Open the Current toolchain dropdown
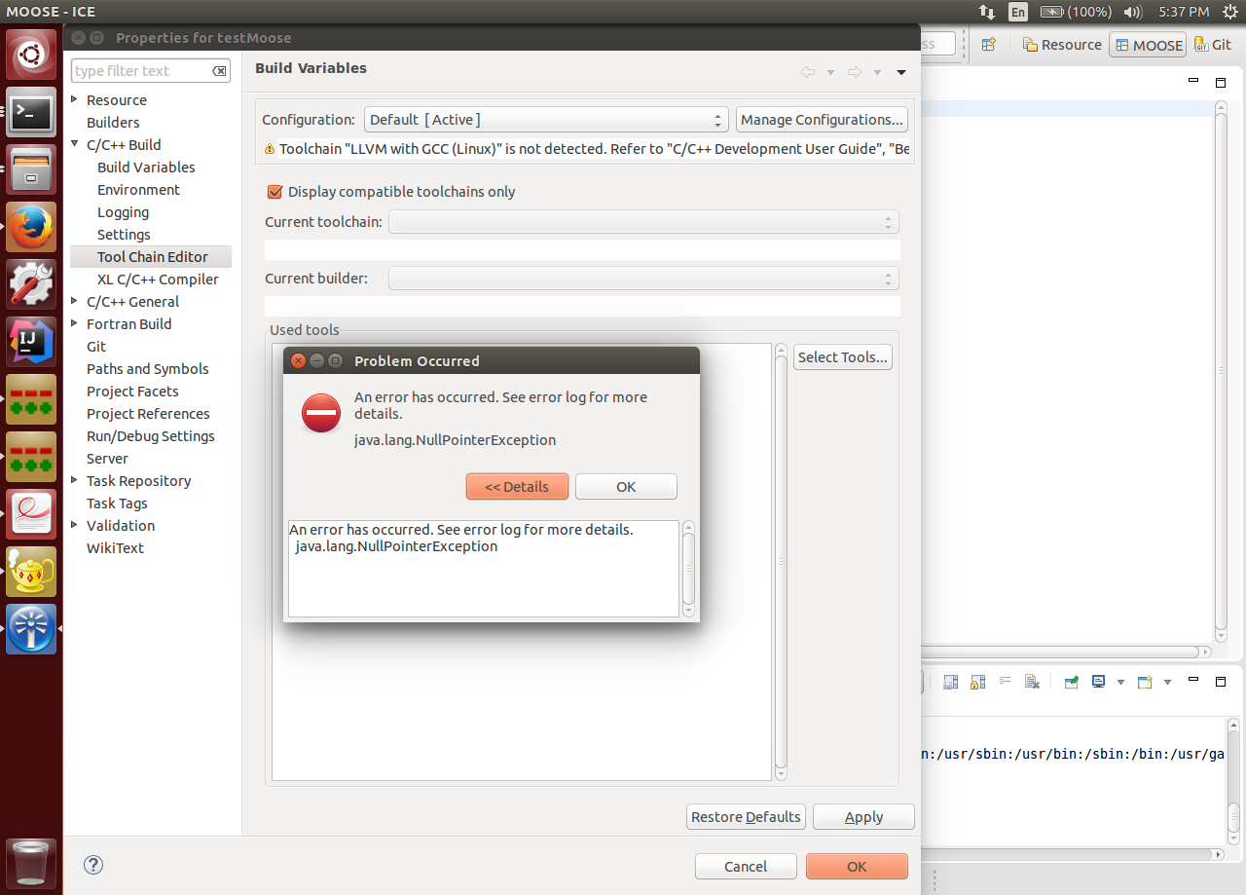 tap(643, 222)
